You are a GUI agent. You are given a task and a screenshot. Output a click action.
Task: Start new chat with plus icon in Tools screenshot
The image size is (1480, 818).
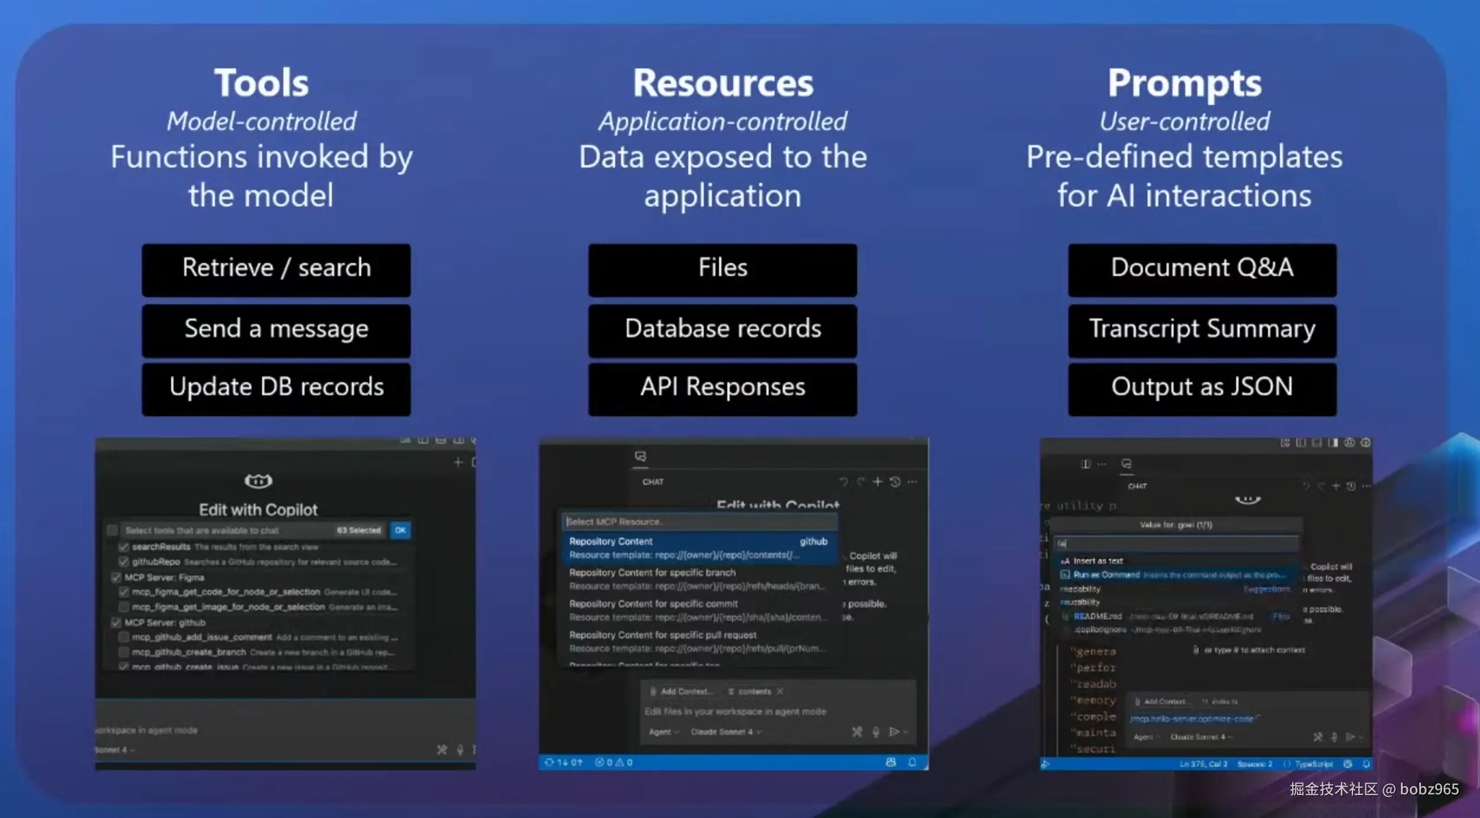coord(458,462)
